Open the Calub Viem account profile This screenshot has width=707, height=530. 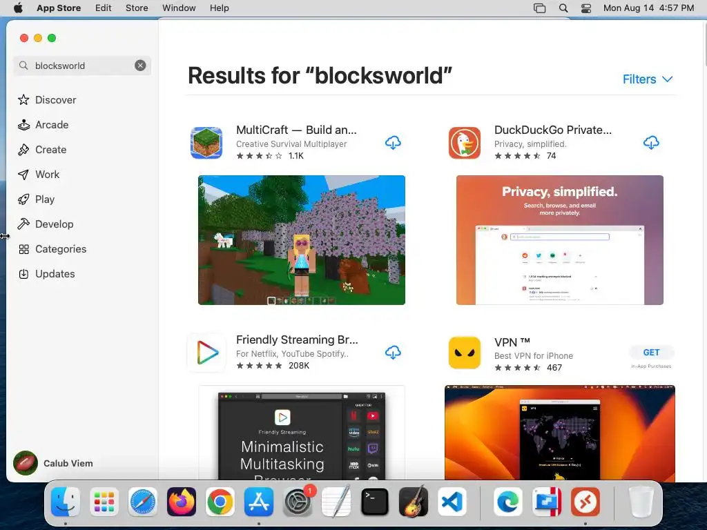pos(53,463)
